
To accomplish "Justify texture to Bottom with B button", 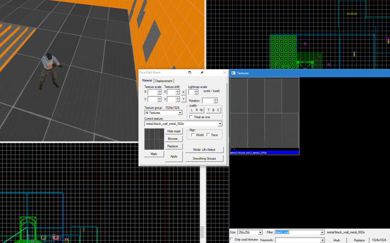I will click(213, 110).
